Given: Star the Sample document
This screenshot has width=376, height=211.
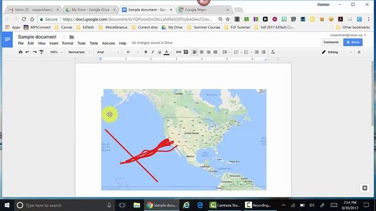Looking at the screenshot, I should pos(64,37).
